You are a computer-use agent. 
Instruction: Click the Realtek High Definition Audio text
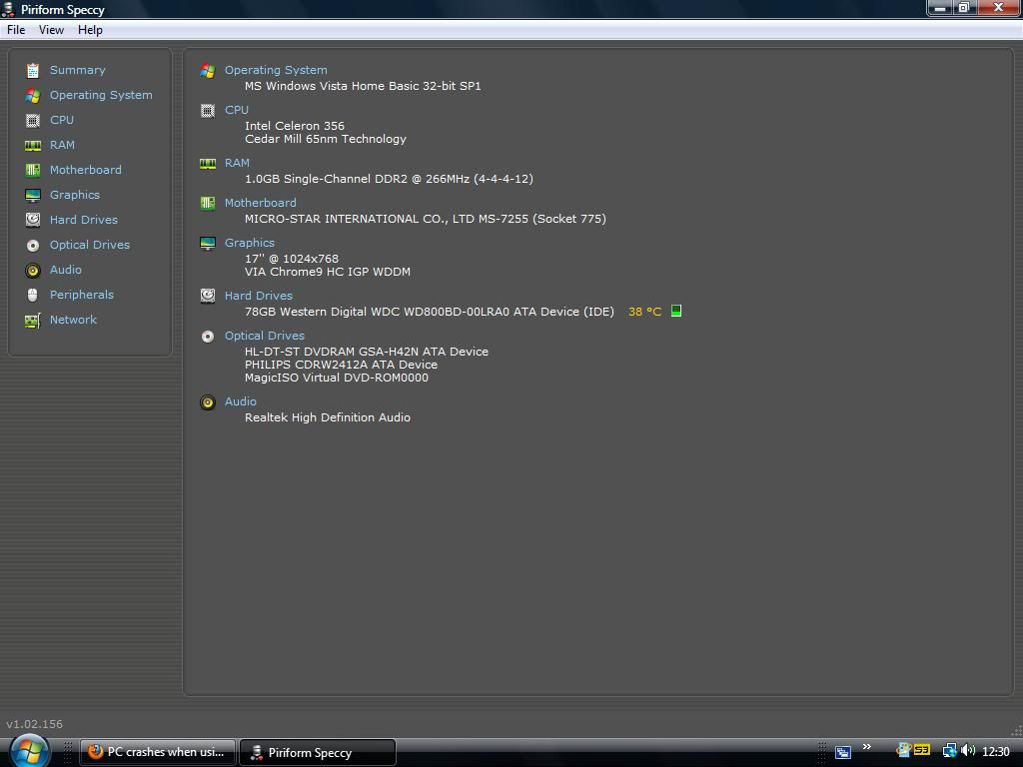click(x=328, y=417)
